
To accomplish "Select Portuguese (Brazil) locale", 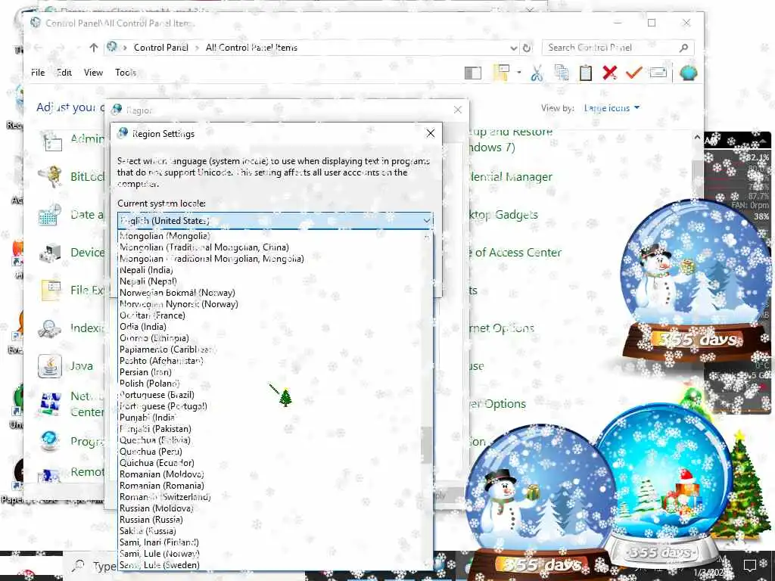I will (x=270, y=395).
